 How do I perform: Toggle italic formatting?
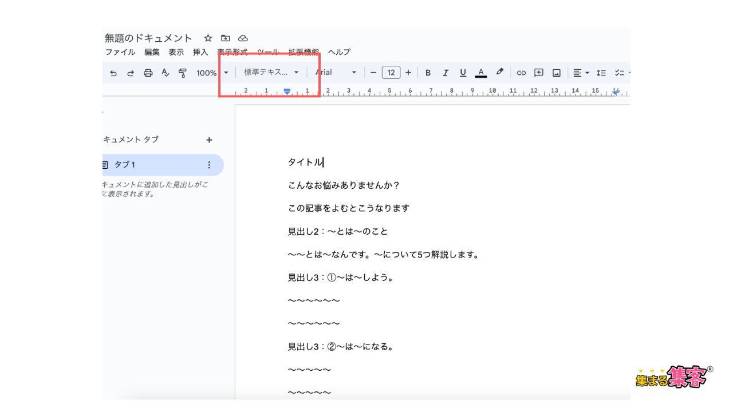tap(445, 73)
